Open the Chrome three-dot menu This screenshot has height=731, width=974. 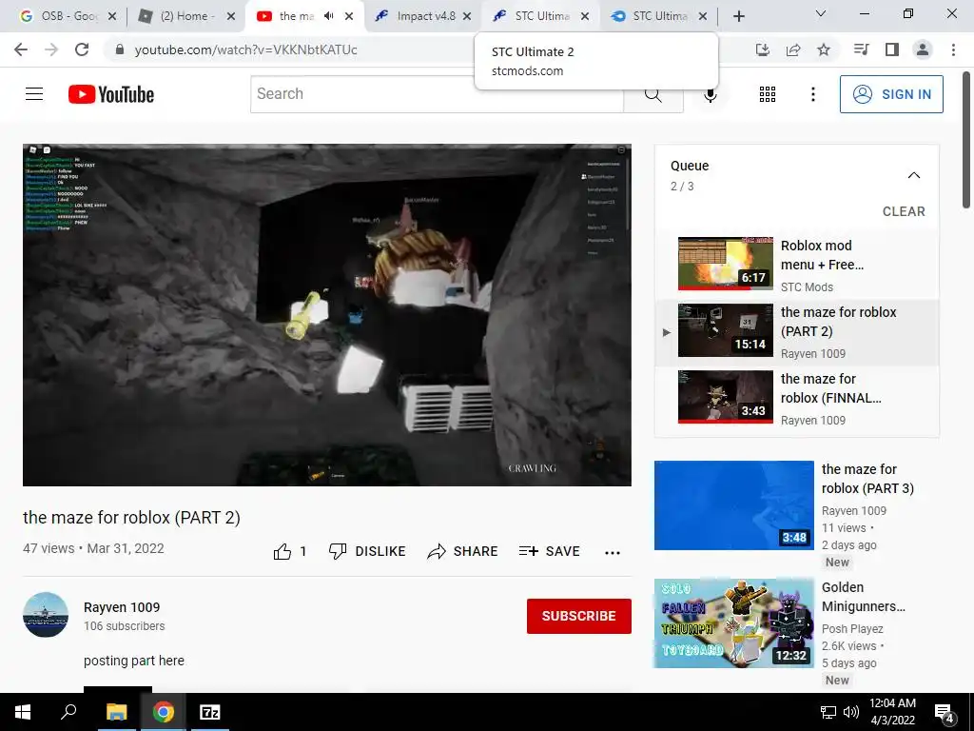pos(953,49)
